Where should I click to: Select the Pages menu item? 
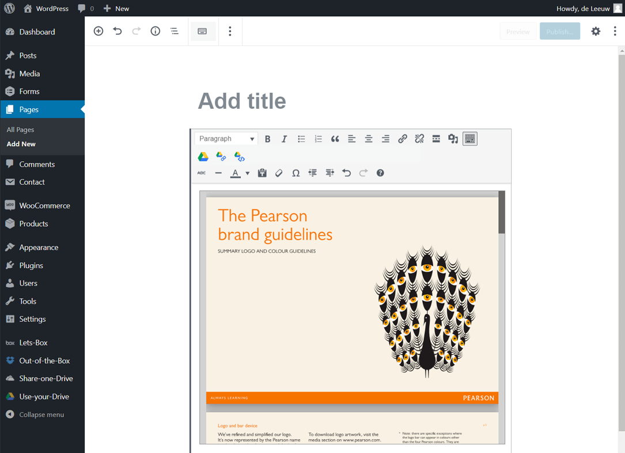[42, 109]
